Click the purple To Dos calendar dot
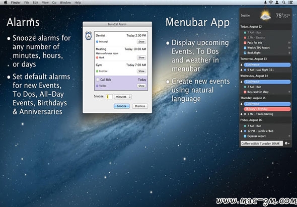Viewport: 297px width, 207px height. [97, 86]
